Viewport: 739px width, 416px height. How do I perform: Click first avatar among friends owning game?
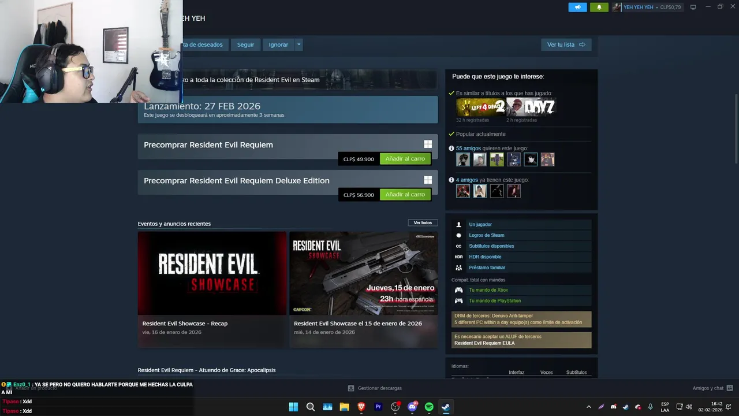coord(463,191)
